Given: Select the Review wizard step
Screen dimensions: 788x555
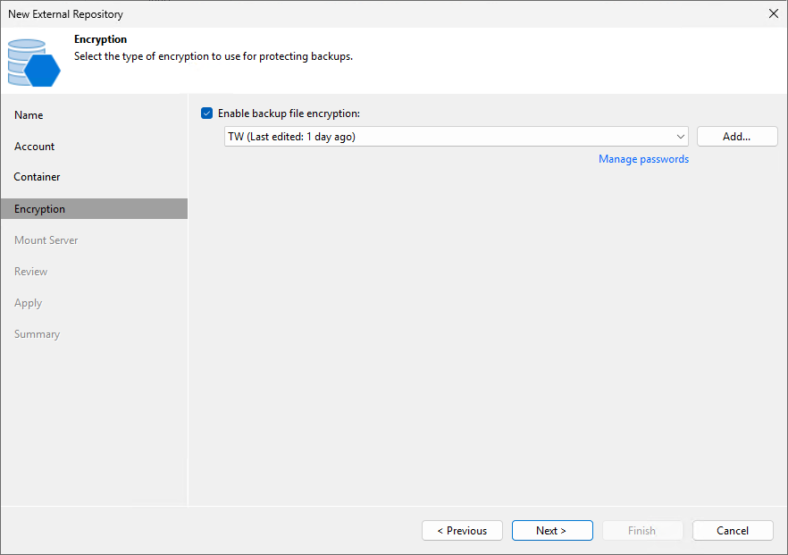Looking at the screenshot, I should point(30,272).
